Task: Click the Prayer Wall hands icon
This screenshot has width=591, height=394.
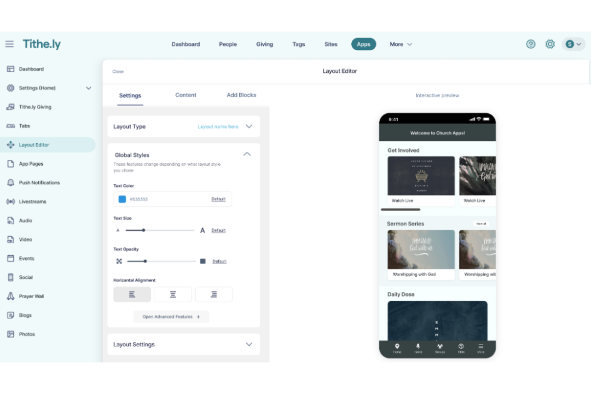Action: (x=10, y=296)
